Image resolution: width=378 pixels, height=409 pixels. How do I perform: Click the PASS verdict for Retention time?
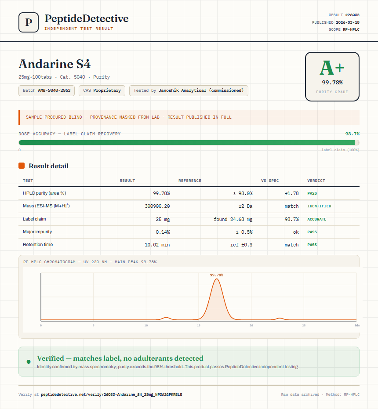pos(312,245)
